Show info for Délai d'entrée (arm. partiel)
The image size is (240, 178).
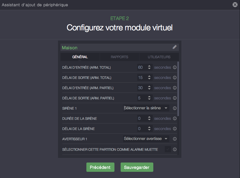tap(175, 88)
